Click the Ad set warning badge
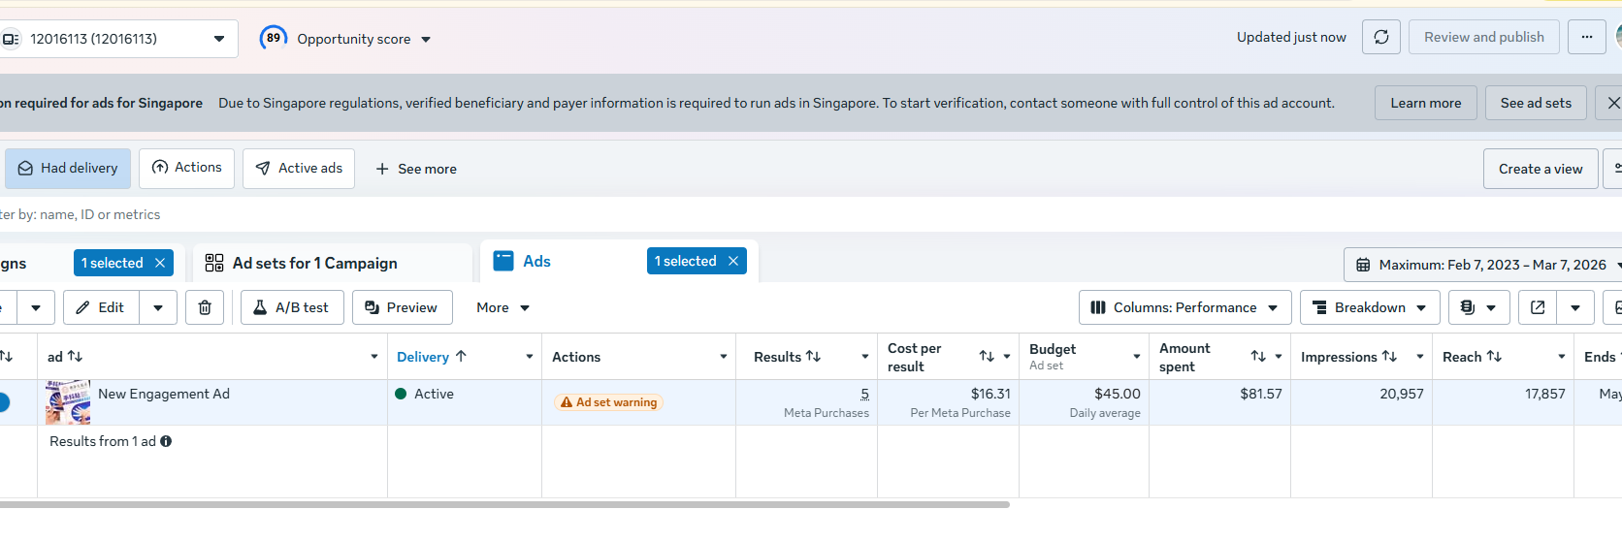The width and height of the screenshot is (1622, 541). click(x=608, y=402)
